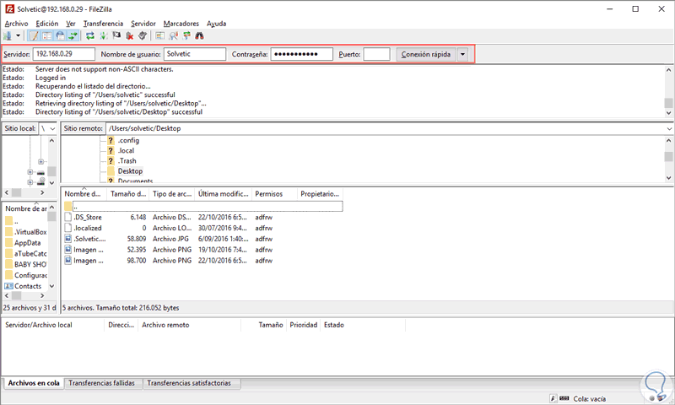This screenshot has width=675, height=405.
Task: Open the Sitio remoto path dropdown
Action: [x=669, y=129]
